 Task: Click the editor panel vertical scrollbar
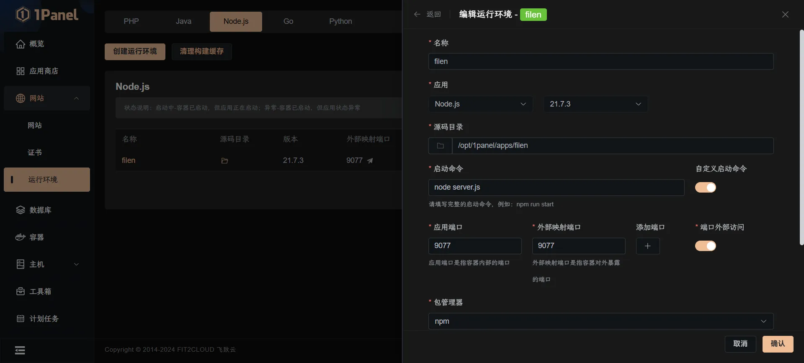click(x=801, y=137)
